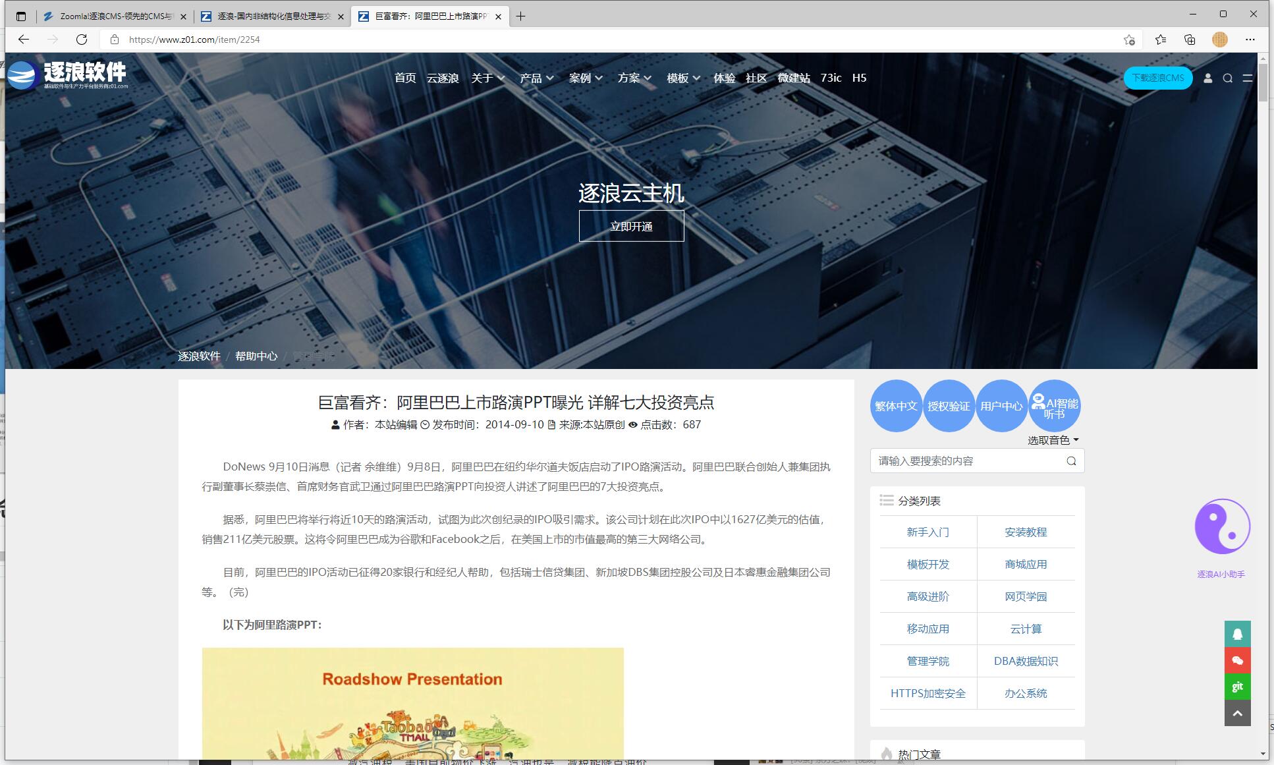Refresh the page with the reload icon
This screenshot has width=1274, height=765.
coord(82,40)
